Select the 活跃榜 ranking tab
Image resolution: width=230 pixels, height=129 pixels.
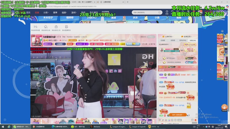click(x=173, y=40)
